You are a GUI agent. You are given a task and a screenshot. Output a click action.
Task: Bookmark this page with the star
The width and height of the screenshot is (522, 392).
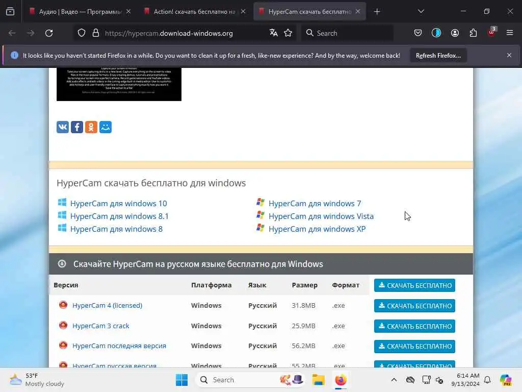click(289, 33)
